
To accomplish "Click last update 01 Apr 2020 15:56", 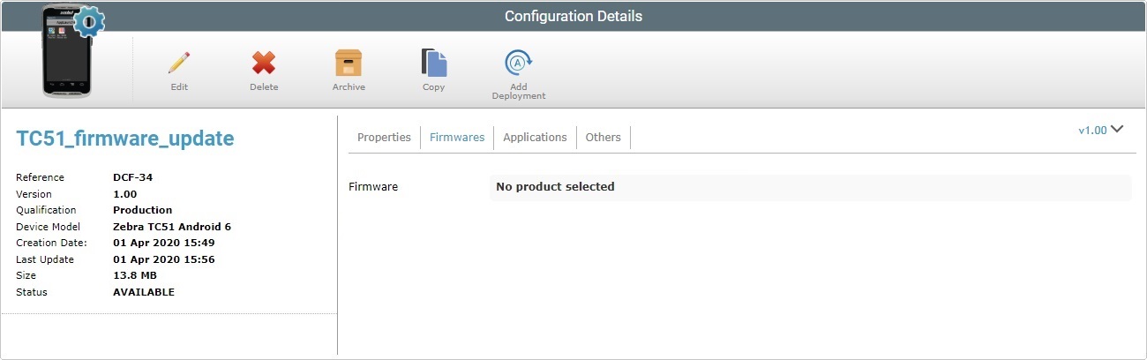I will [164, 259].
